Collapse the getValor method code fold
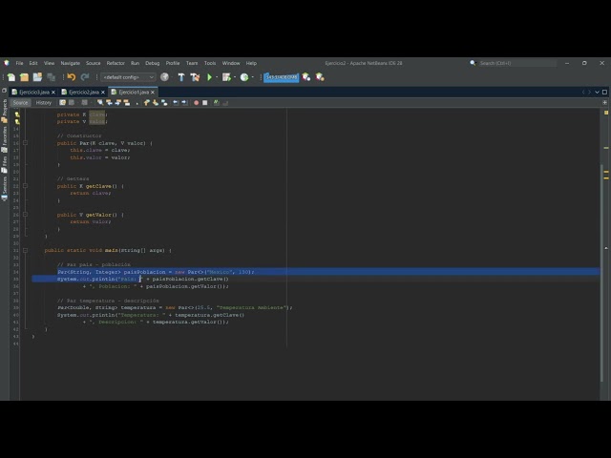The image size is (611, 458). tap(26, 215)
